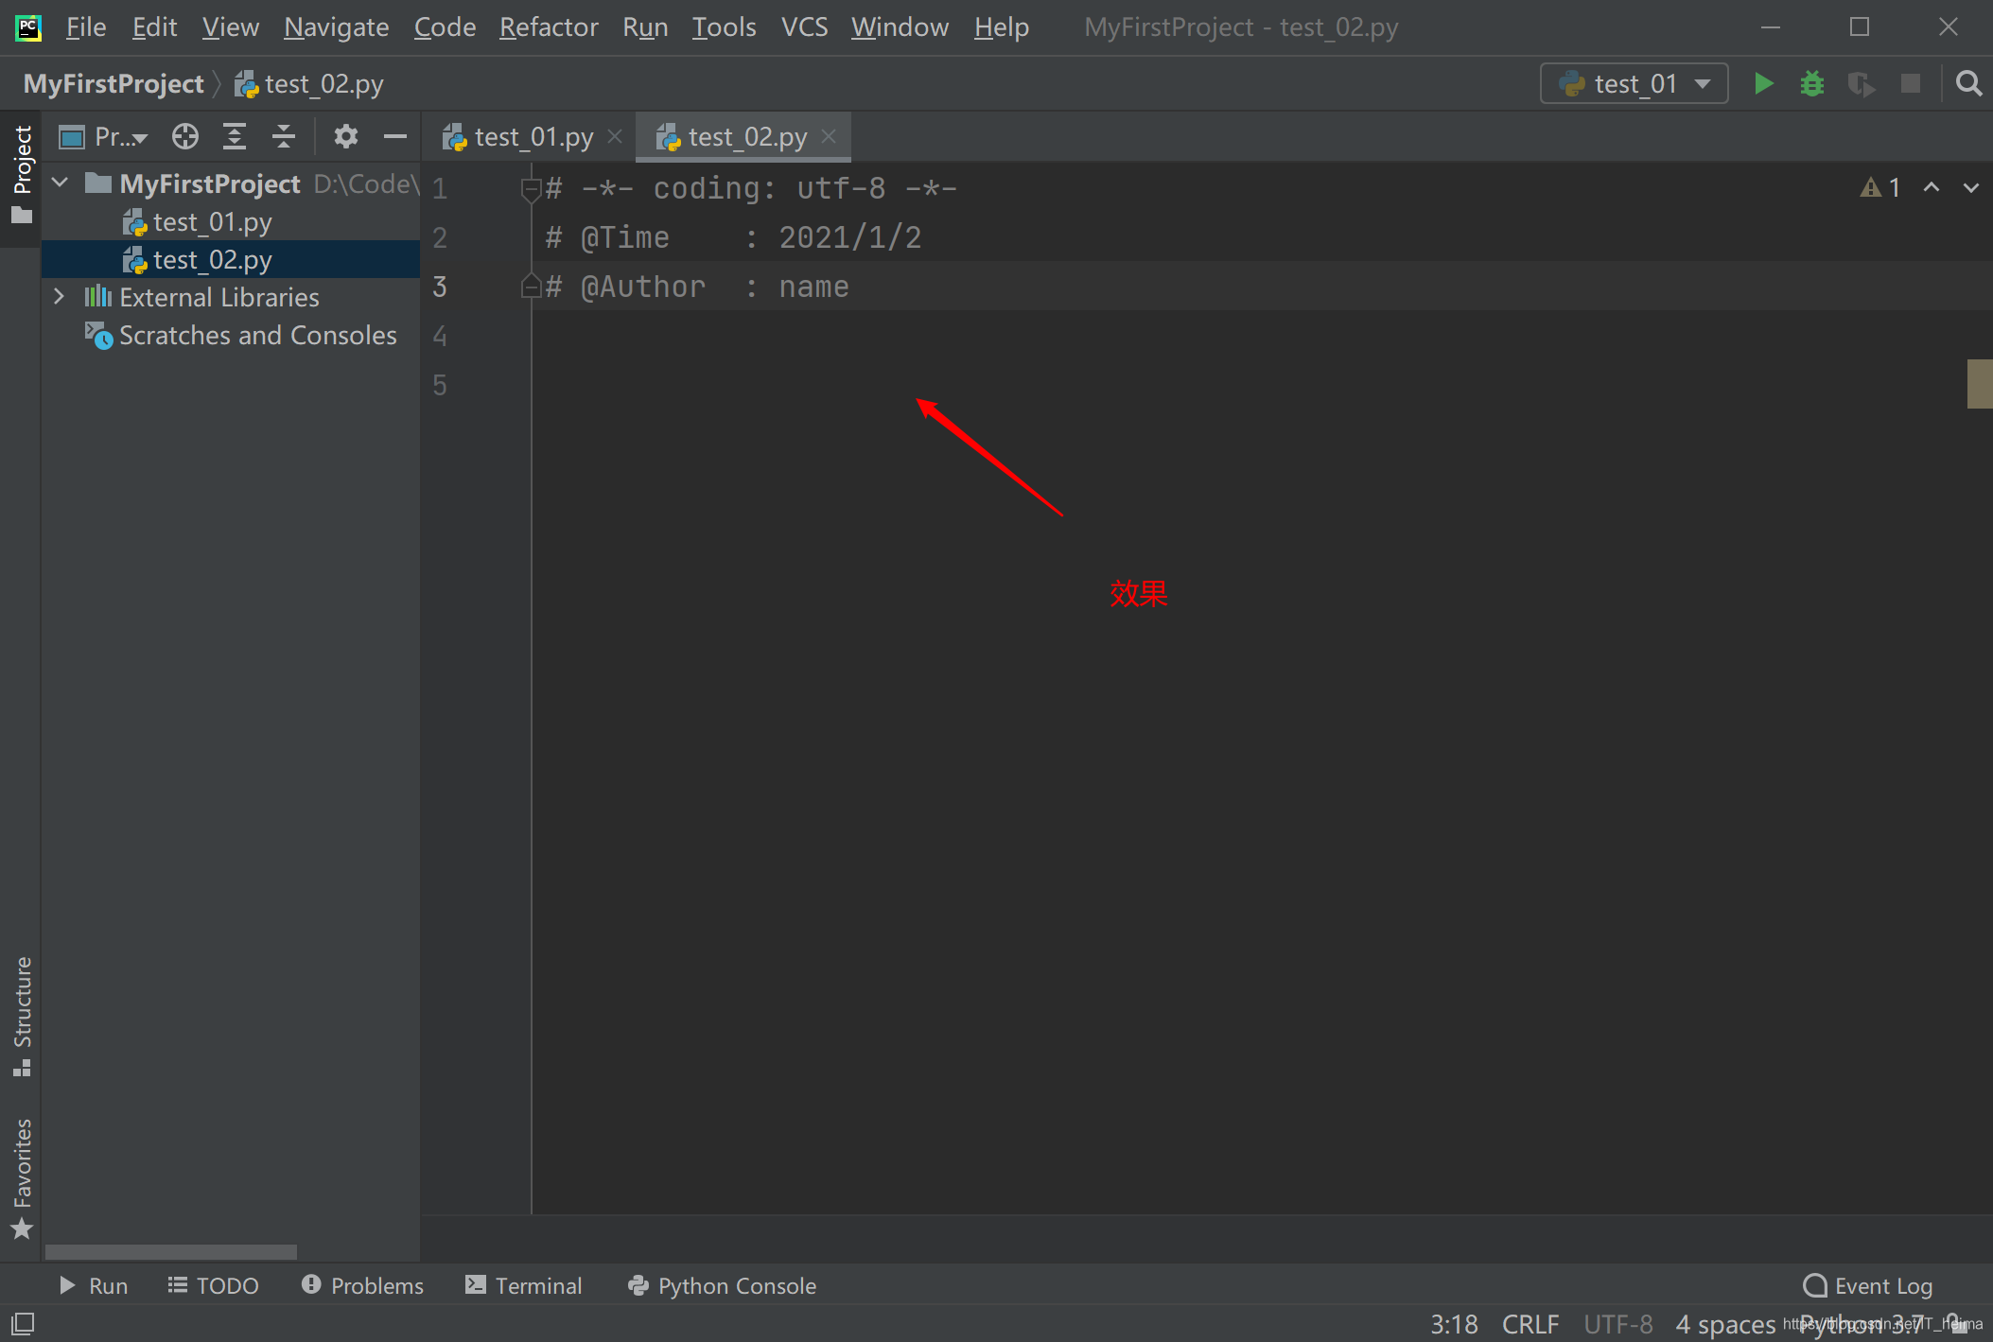Collapse the MyFirstProject tree node

tap(61, 183)
